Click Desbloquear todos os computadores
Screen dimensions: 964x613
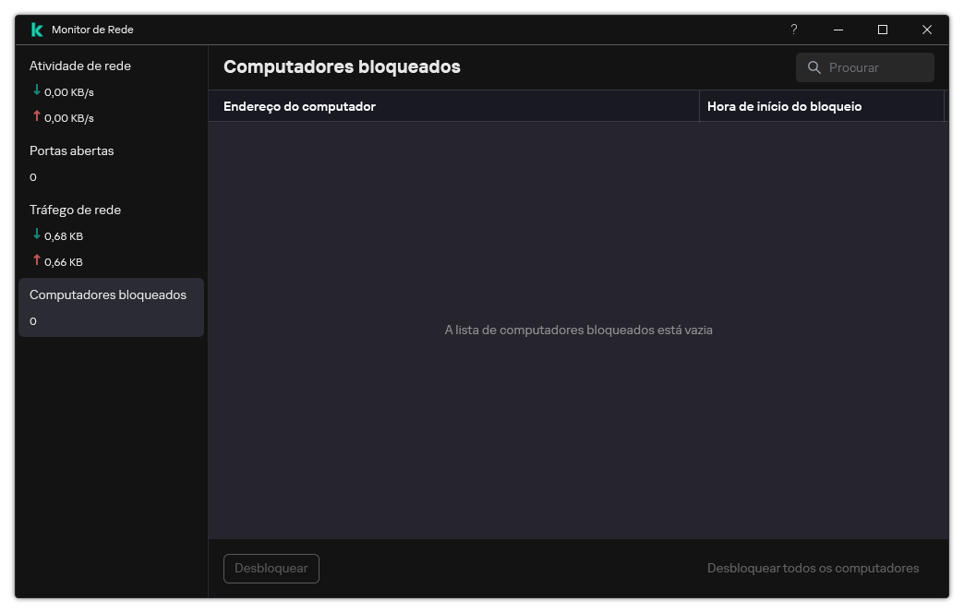coord(813,568)
